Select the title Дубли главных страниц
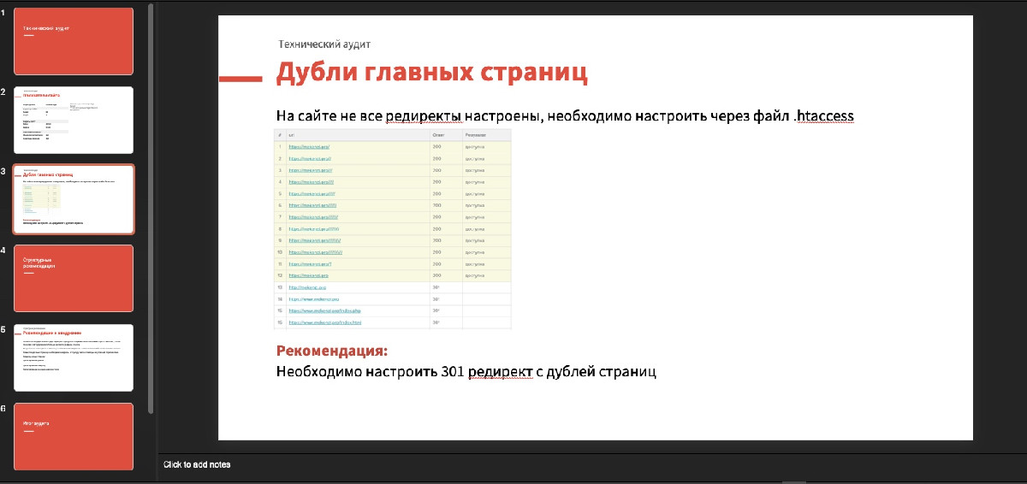 431,72
